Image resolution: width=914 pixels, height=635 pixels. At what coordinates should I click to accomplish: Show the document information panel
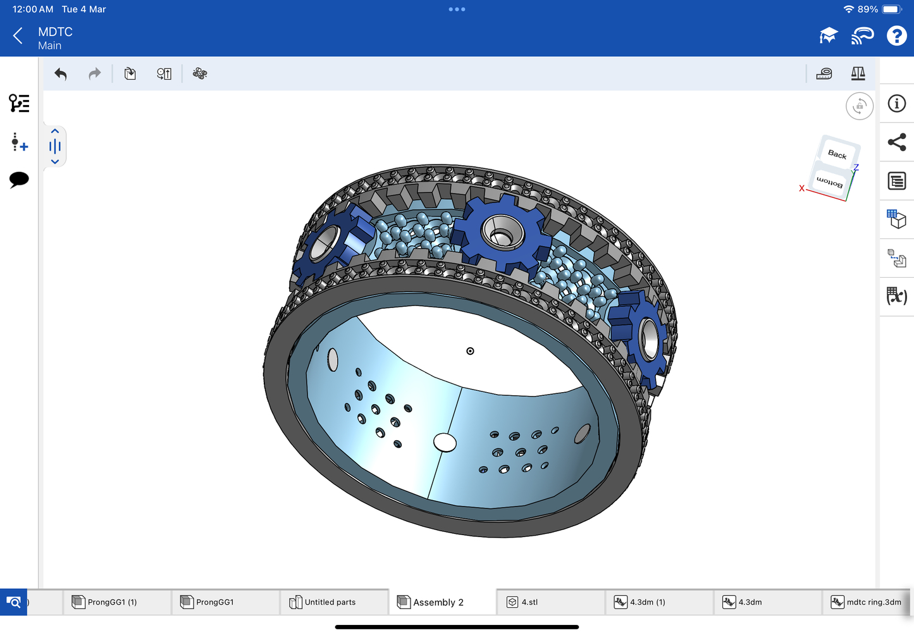tap(896, 104)
